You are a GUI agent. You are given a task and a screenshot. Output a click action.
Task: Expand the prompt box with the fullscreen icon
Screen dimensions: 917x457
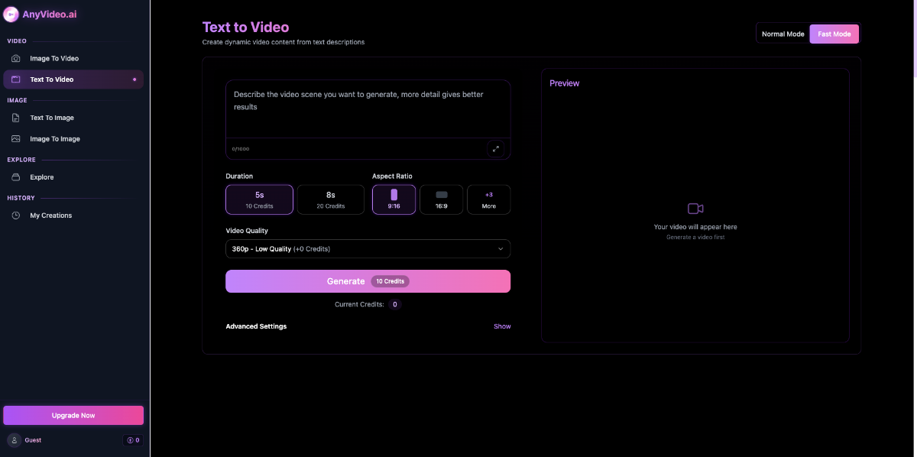pos(495,149)
